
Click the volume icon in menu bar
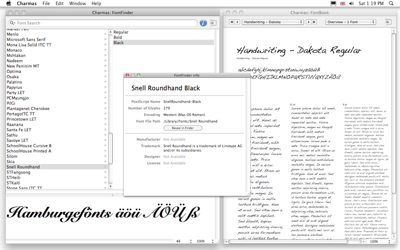(351, 3)
